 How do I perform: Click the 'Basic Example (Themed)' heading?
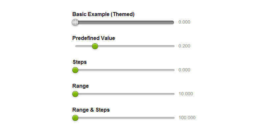[103, 14]
